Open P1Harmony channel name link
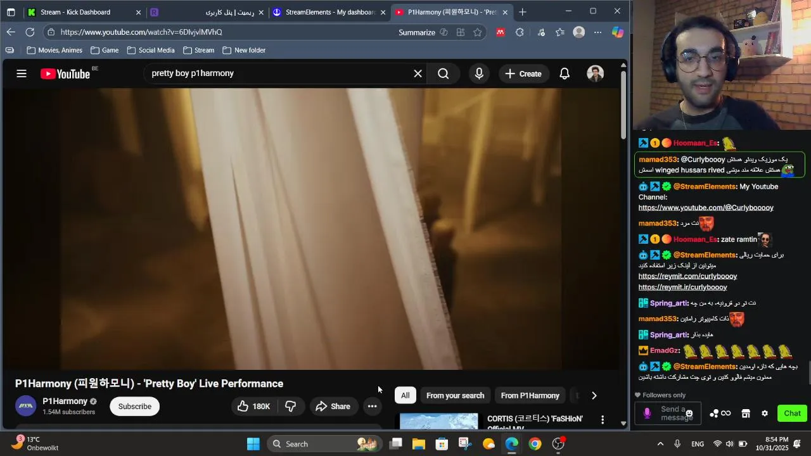This screenshot has height=456, width=811. [x=65, y=402]
